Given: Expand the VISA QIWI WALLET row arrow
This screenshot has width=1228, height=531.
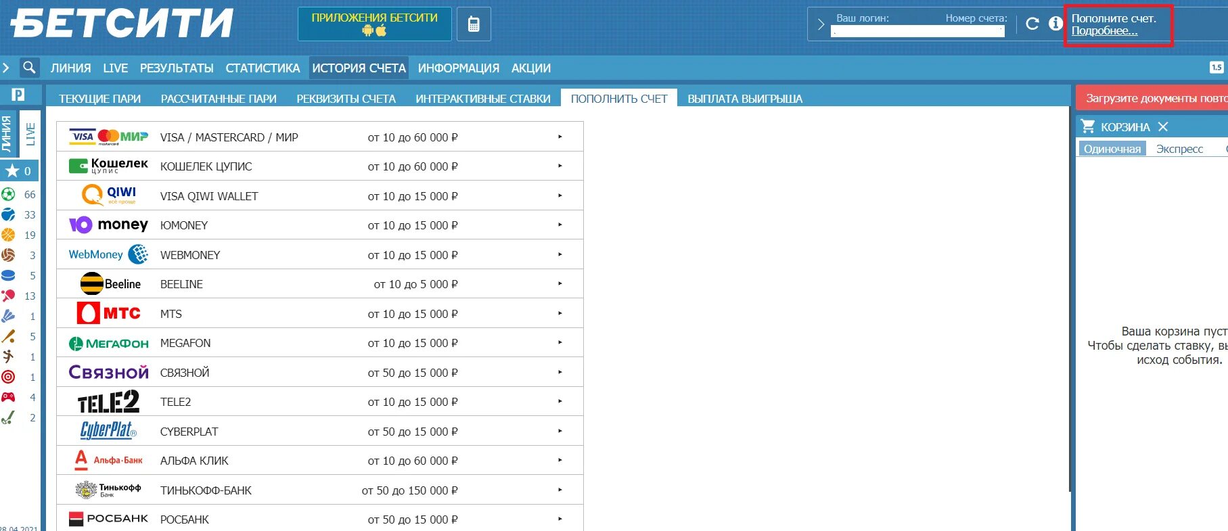Looking at the screenshot, I should 560,195.
